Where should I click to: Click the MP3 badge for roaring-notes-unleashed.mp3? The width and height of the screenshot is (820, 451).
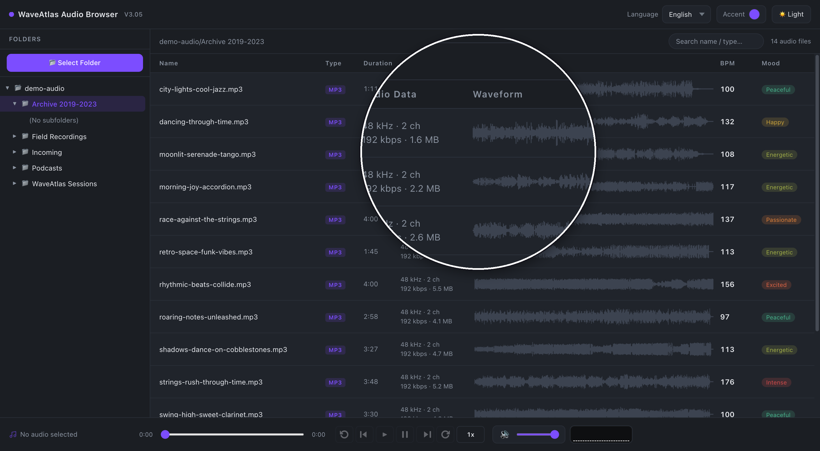click(x=335, y=317)
